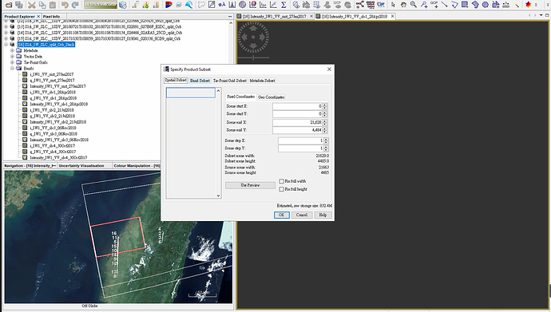Choose the GCP placing tool icon
551x312 pixels.
point(434,5)
